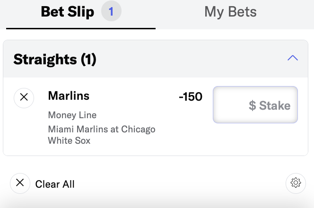Image resolution: width=314 pixels, height=208 pixels.
Task: Select the Bet Slip tab
Action: 68,12
